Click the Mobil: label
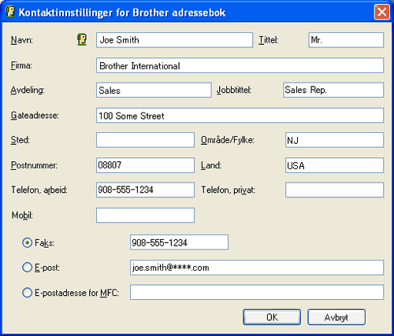 [x=22, y=216]
